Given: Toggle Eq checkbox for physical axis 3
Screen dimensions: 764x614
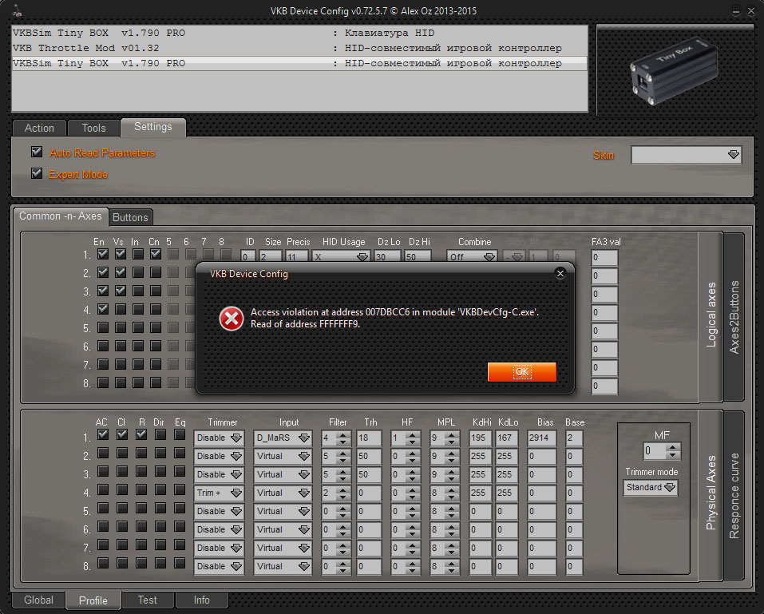Looking at the screenshot, I should point(180,471).
